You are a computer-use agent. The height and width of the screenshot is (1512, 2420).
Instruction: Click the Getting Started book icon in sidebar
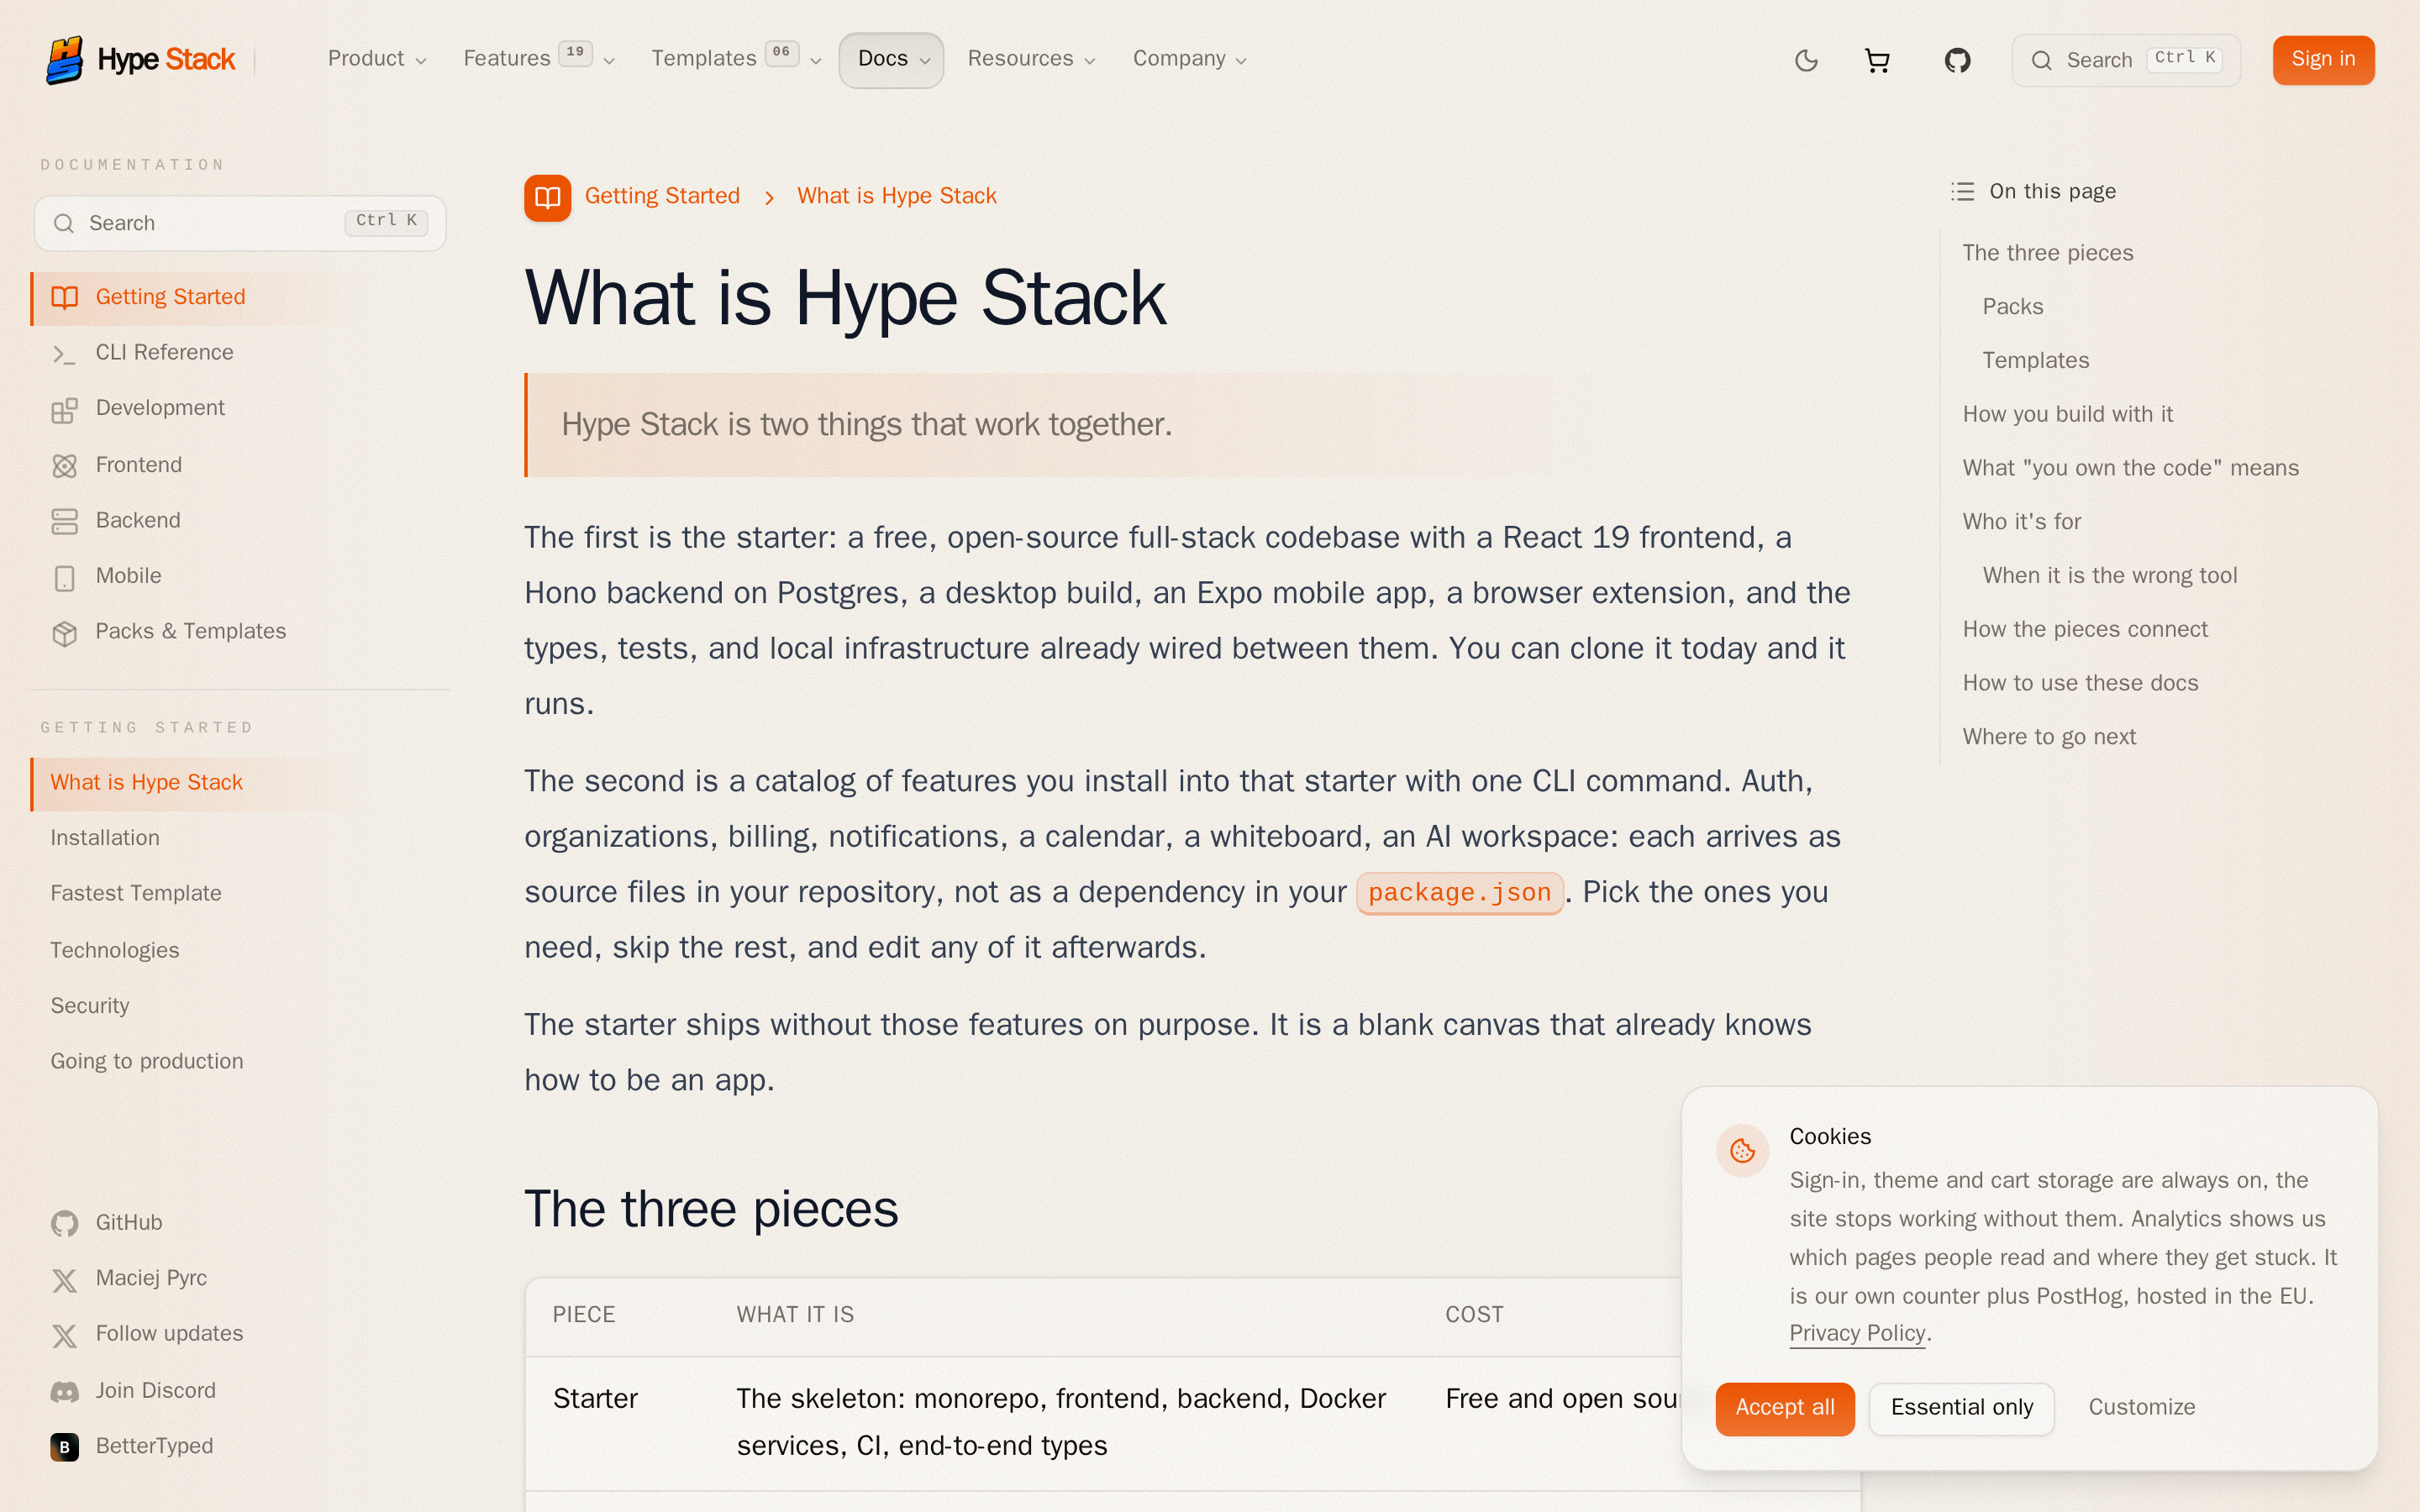click(65, 298)
